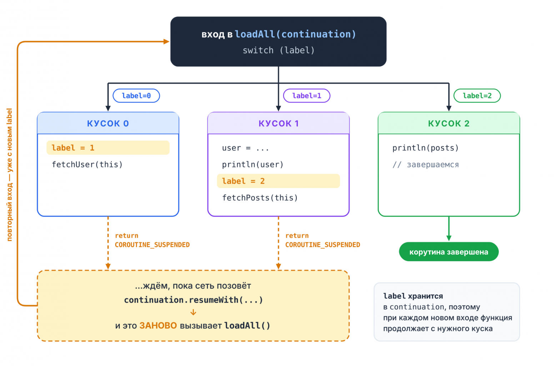This screenshot has height=366, width=557.
Task: Select the "println(user)" code line
Action: [x=253, y=164]
